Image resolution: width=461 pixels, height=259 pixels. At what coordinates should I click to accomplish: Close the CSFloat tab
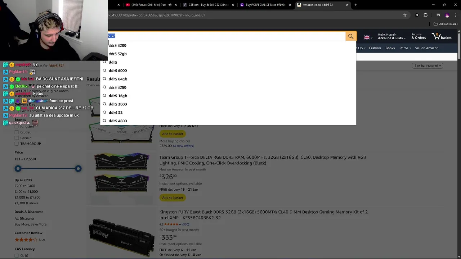pos(233,5)
